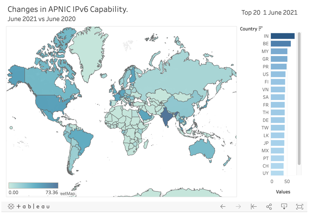Click the color gradient legend bar

pyautogui.click(x=33, y=185)
